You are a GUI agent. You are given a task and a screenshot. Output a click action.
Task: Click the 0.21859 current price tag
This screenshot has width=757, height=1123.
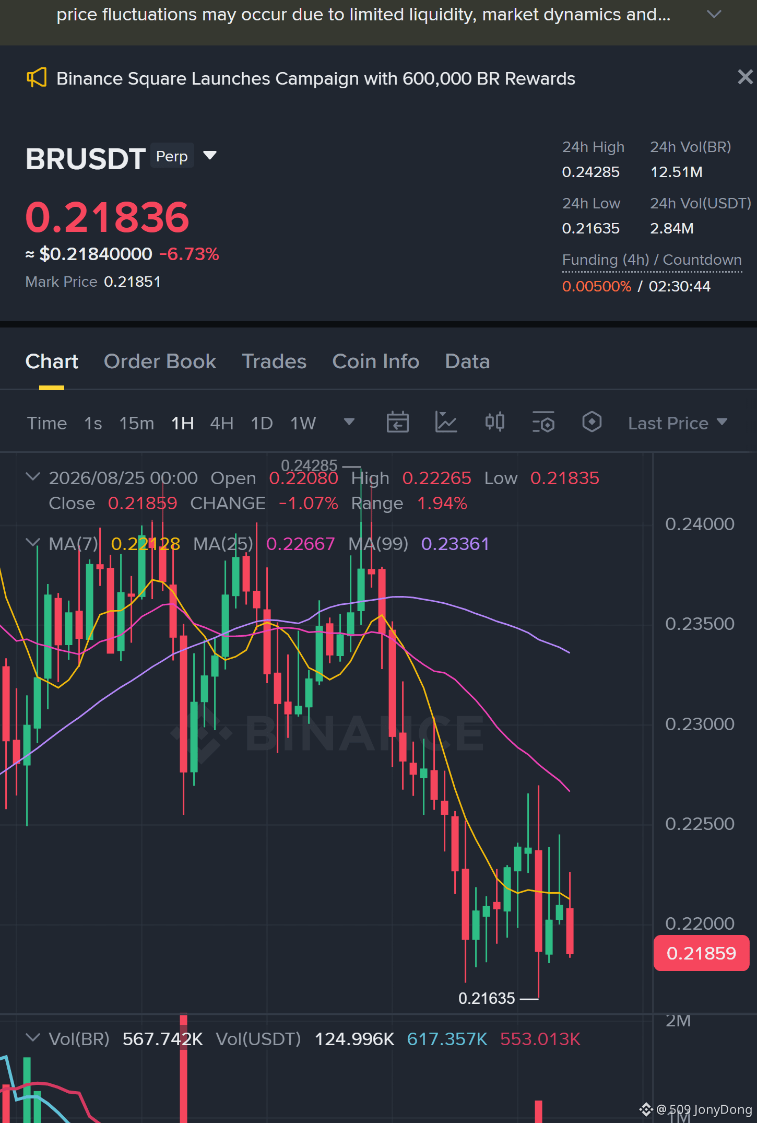pyautogui.click(x=701, y=953)
